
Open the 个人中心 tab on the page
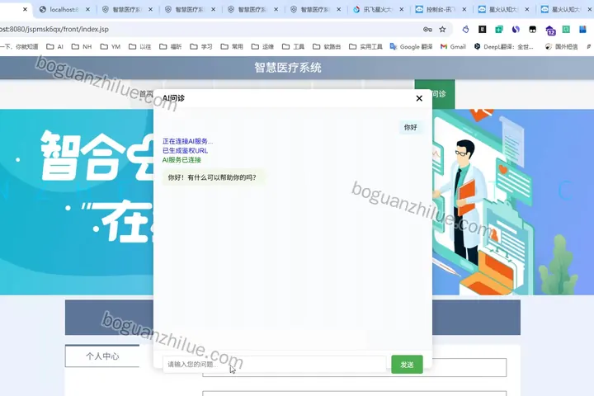click(102, 356)
